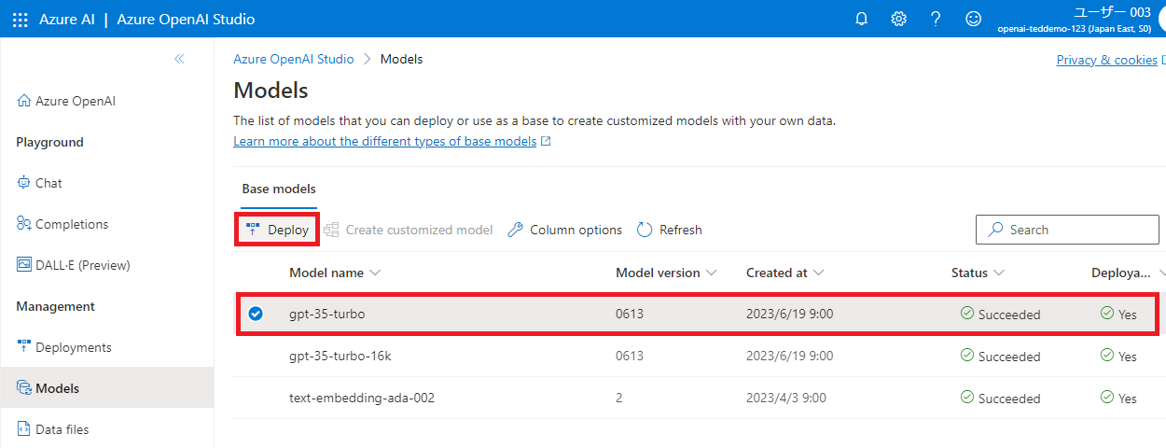The height and width of the screenshot is (448, 1166).
Task: Refresh the models list
Action: 670,230
